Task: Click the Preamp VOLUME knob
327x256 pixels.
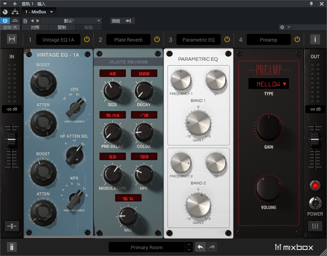Action: pyautogui.click(x=269, y=189)
